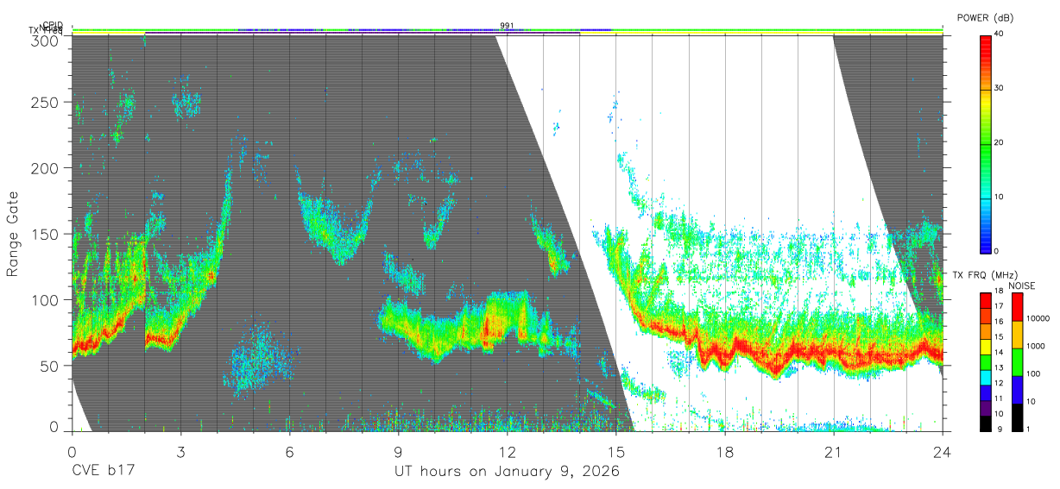Click the 3 UT hour tick label
The image size is (1060, 489).
180,452
